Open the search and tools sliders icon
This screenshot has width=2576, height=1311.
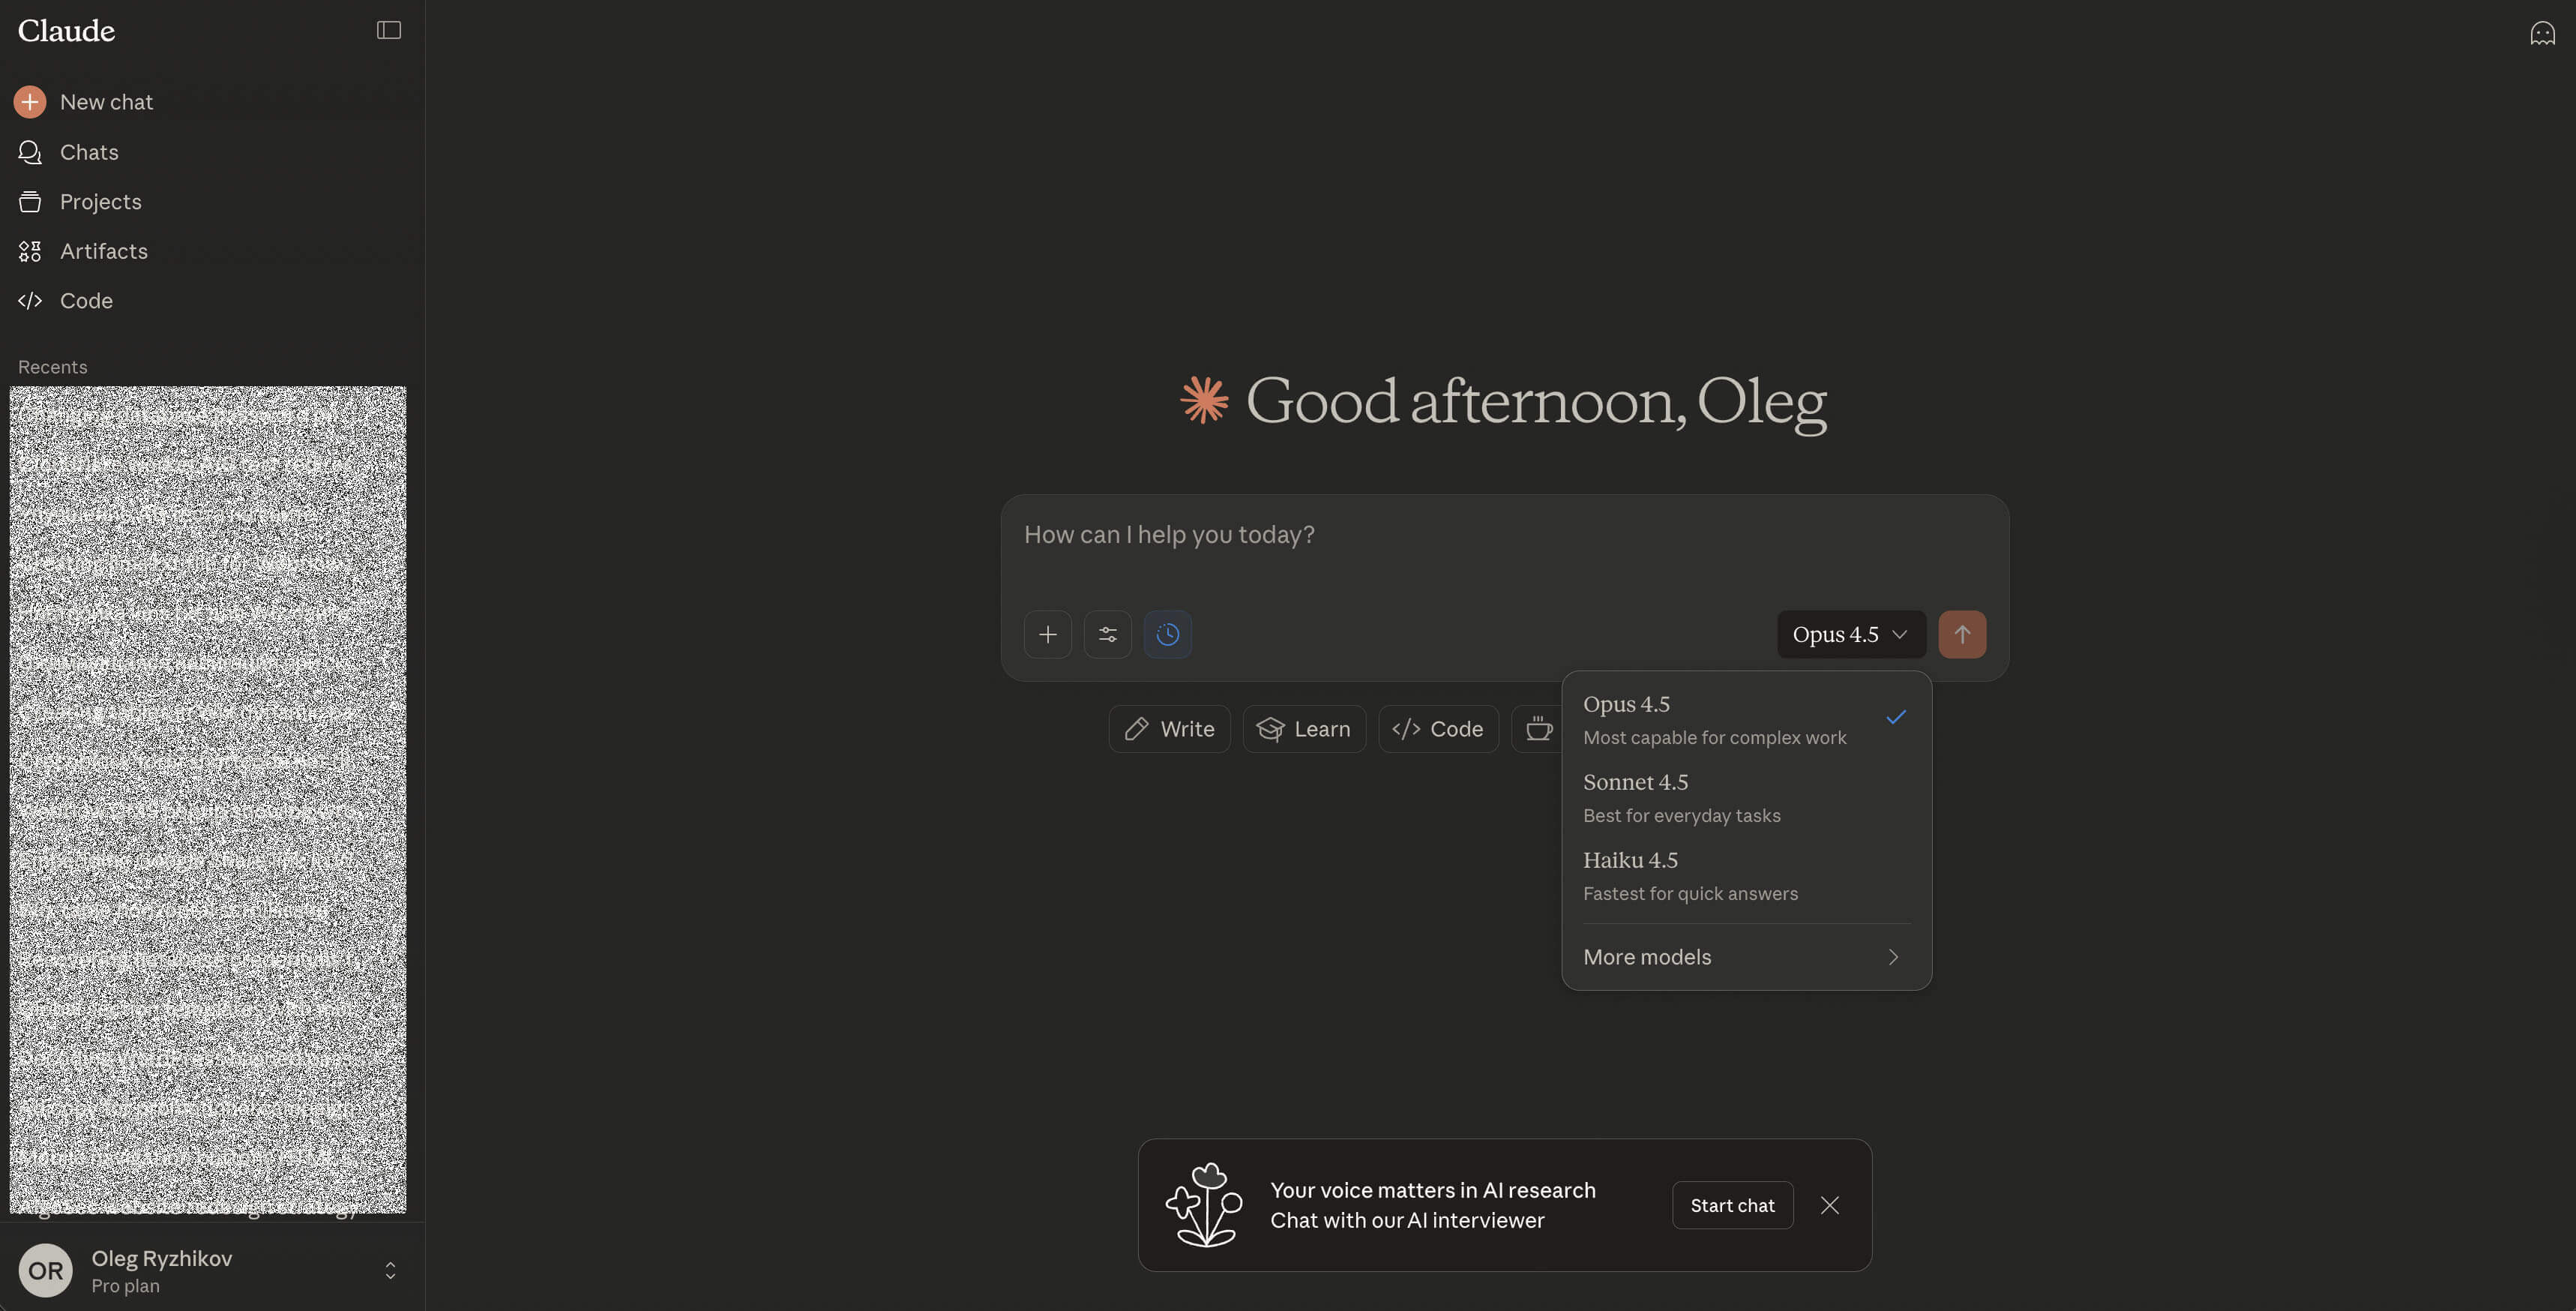coord(1107,634)
